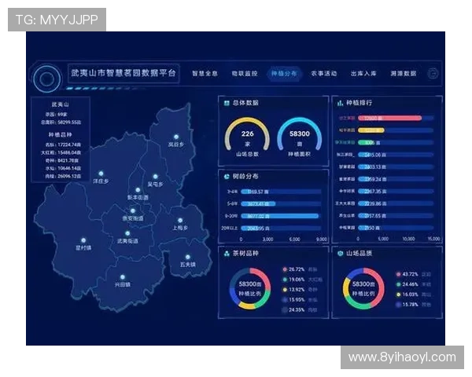The image size is (472, 377).
Task: Switch to the 种植分布 tab
Action: tap(284, 73)
